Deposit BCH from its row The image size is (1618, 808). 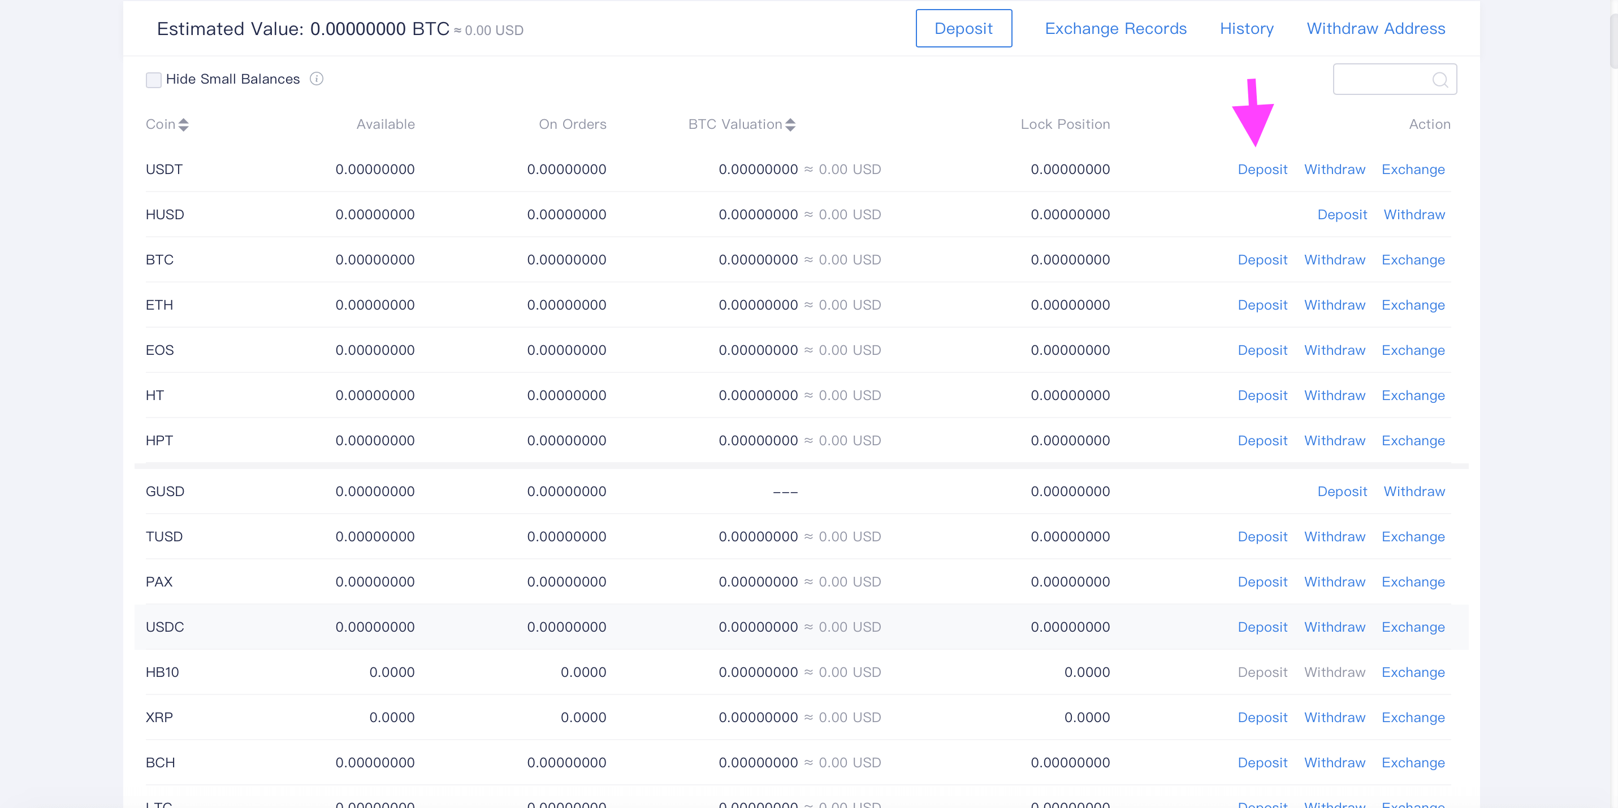pyautogui.click(x=1262, y=763)
